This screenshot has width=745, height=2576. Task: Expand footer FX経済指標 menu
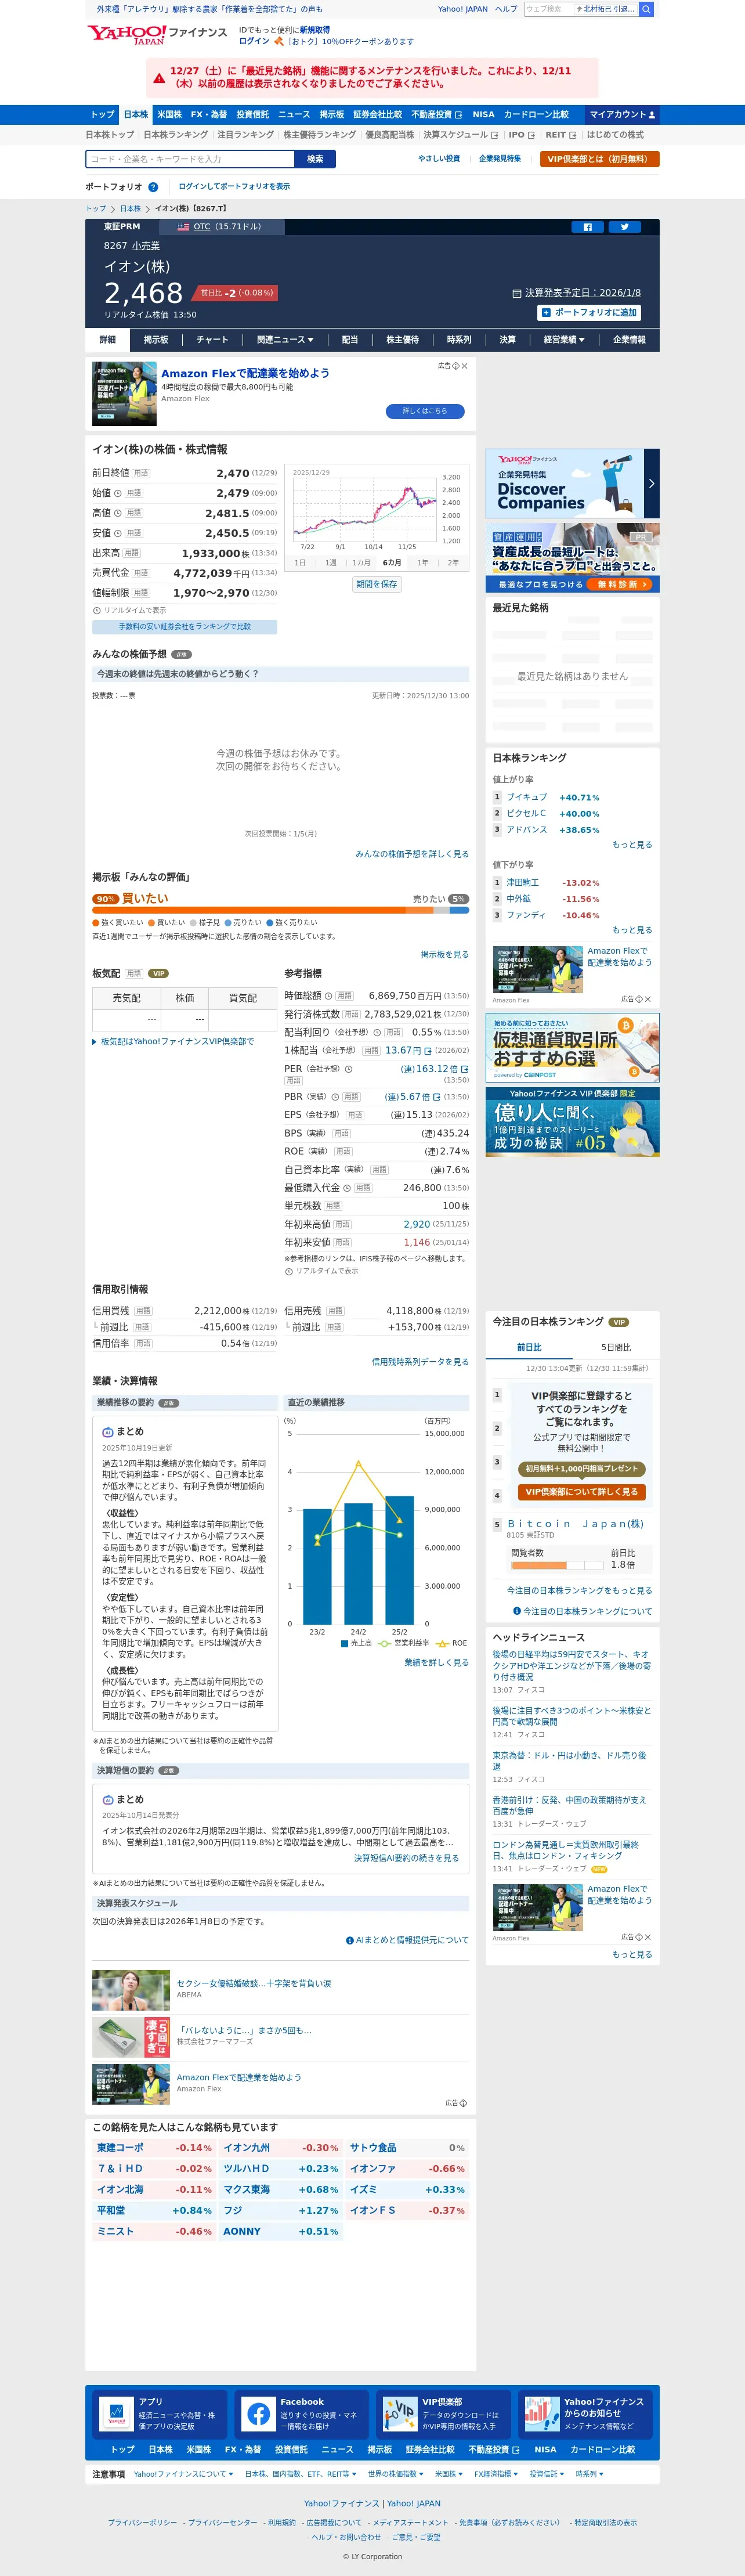(x=497, y=2474)
